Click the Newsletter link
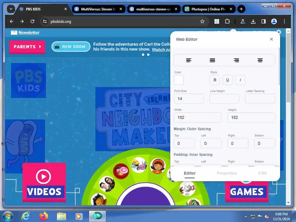This screenshot has height=222, width=296. point(29,32)
